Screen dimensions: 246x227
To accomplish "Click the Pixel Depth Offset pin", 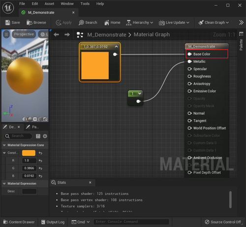I will [x=190, y=172].
